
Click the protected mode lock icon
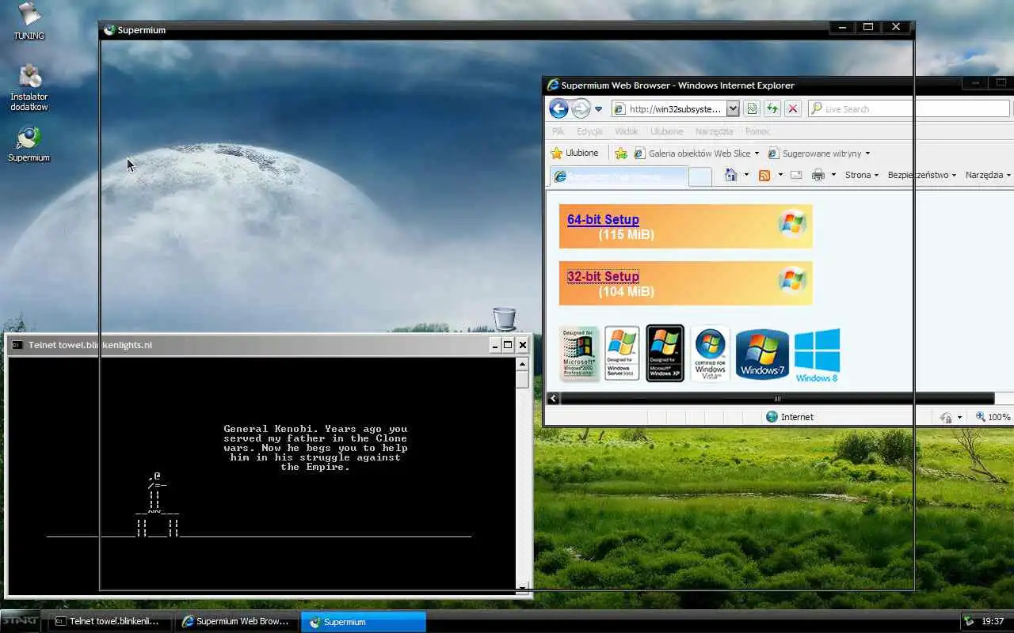click(945, 417)
